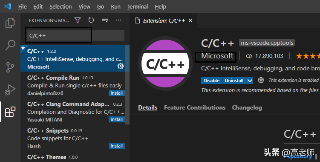Click the Extensions view icon
Screen dimensions: 320x162
point(10,112)
